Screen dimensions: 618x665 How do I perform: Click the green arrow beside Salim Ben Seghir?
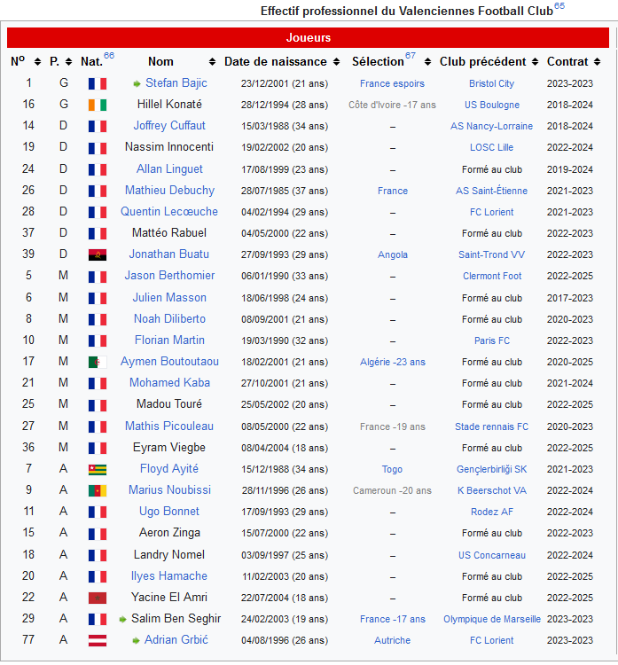tap(122, 619)
